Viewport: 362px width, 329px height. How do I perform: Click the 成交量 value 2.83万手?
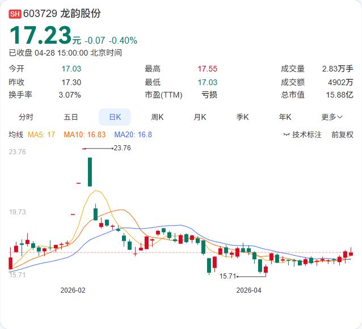click(x=338, y=69)
